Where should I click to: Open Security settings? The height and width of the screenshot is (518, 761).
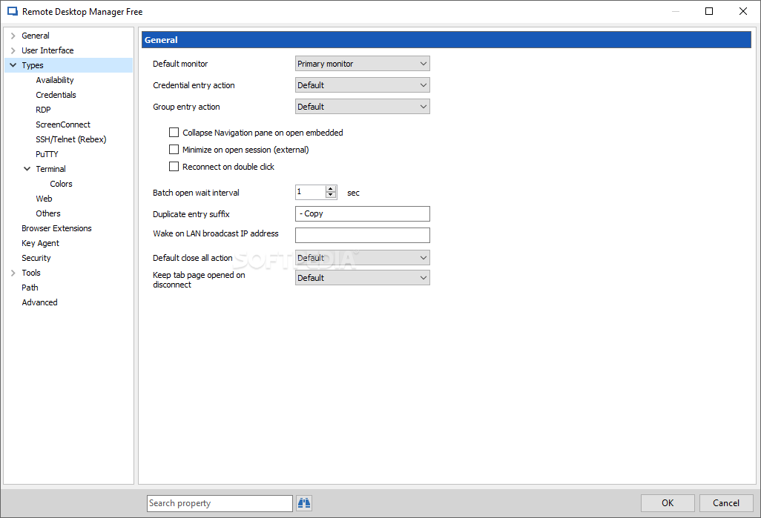point(36,258)
